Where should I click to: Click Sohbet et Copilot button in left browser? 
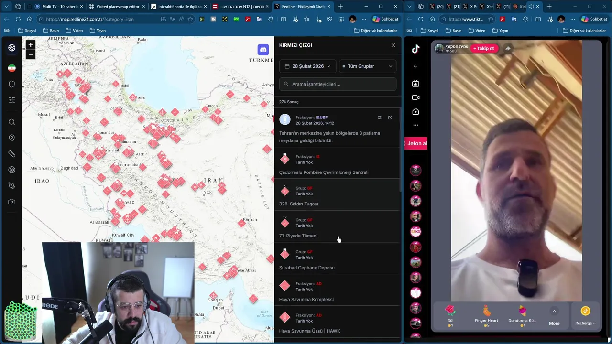point(385,19)
